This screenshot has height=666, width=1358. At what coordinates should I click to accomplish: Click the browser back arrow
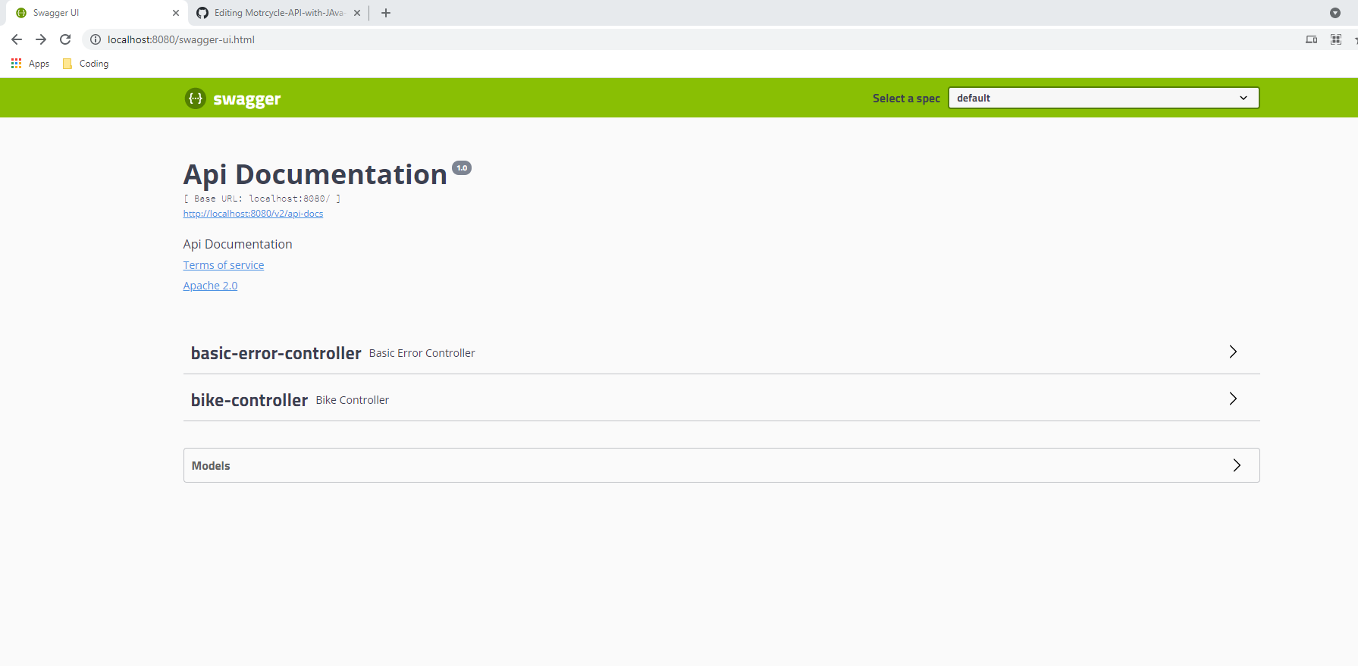click(17, 39)
